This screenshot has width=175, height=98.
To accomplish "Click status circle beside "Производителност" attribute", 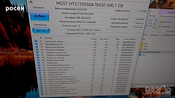I will (x=36, y=44).
